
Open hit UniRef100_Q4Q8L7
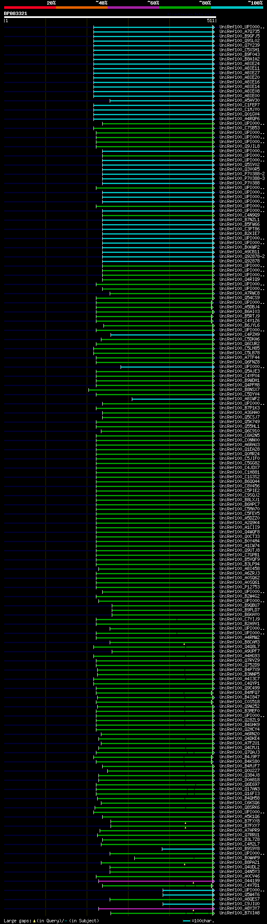[x=239, y=646]
